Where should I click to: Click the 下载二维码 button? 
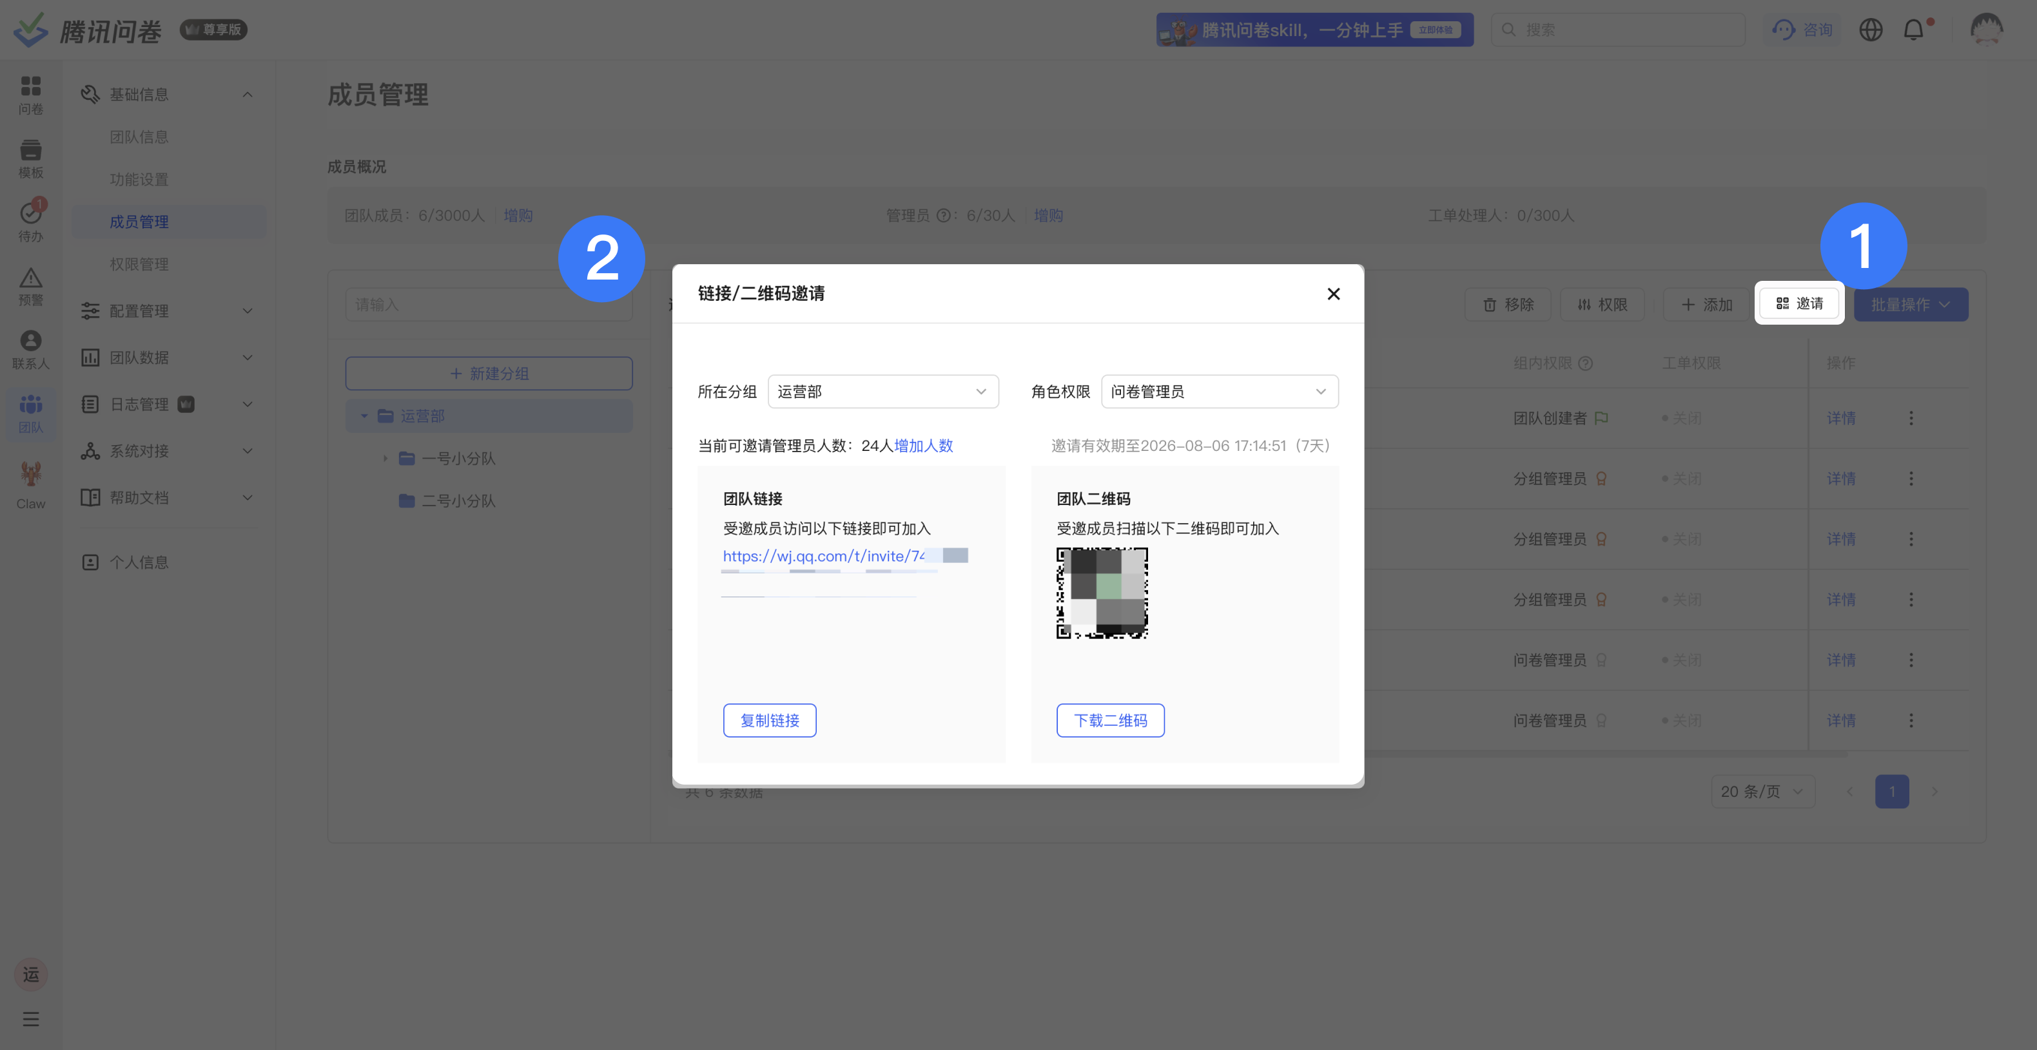[x=1110, y=721]
